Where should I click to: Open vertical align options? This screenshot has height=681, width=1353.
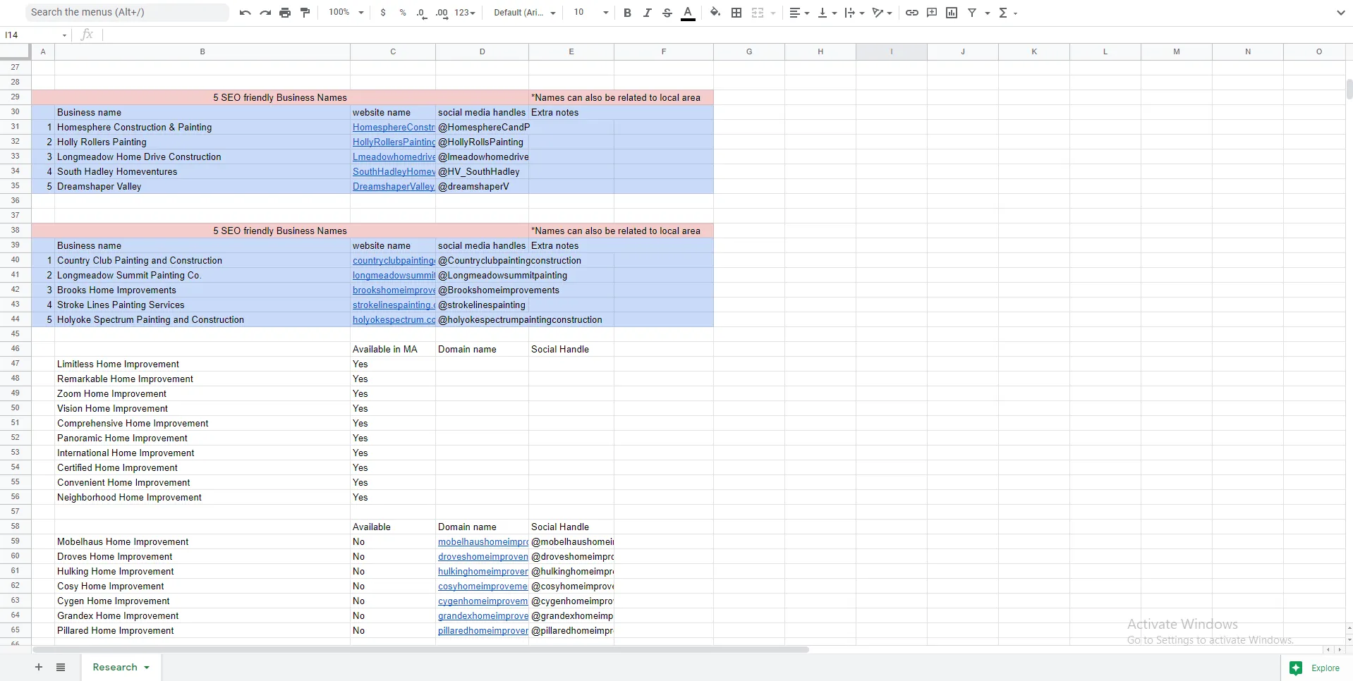827,13
